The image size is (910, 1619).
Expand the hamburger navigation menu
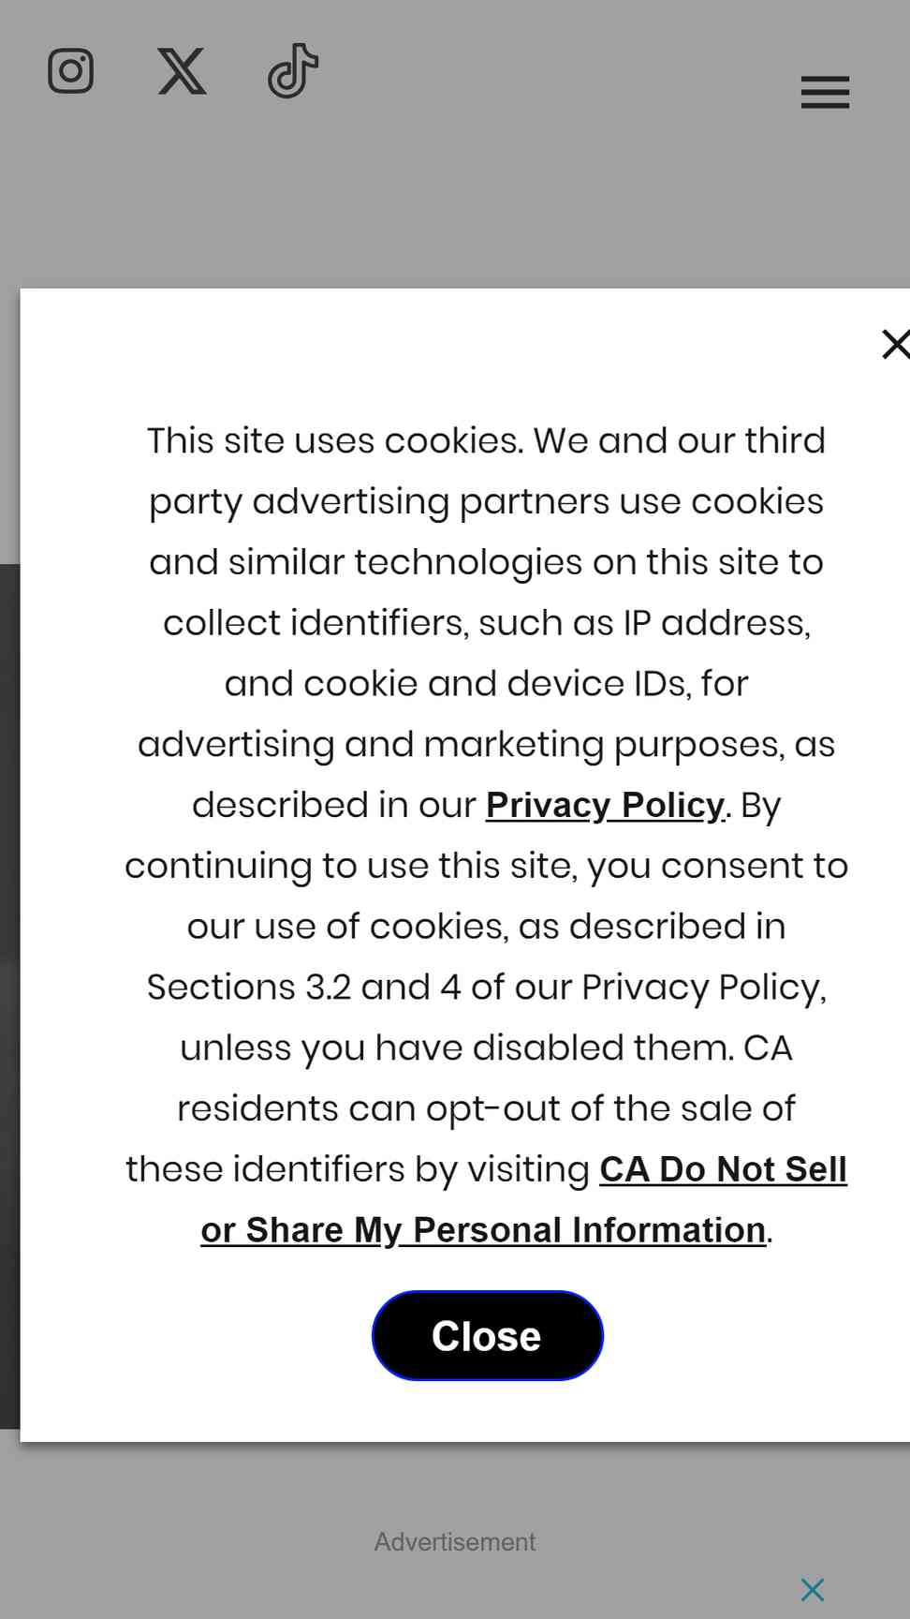825,93
